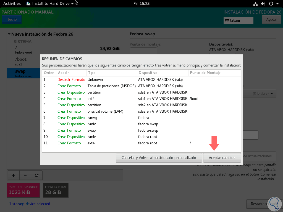Select the row with /boot mount point

click(141, 99)
